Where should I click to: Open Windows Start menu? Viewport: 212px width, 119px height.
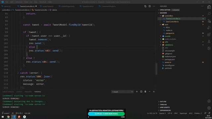click(x=3, y=117)
